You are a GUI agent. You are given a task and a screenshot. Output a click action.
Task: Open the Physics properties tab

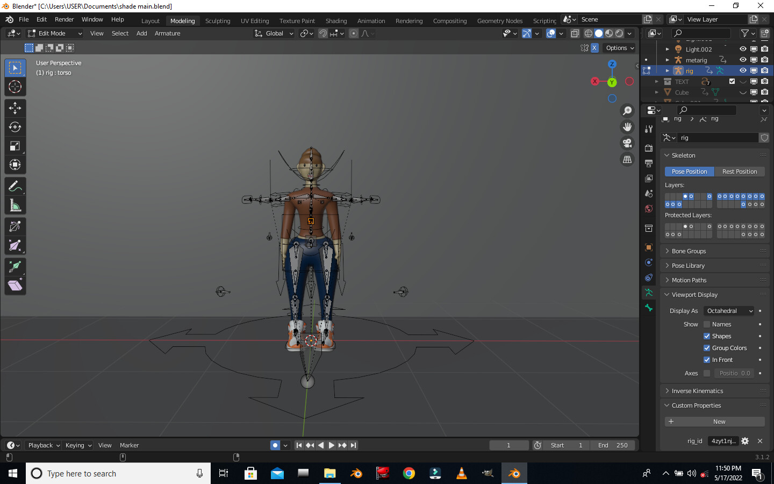(x=648, y=277)
